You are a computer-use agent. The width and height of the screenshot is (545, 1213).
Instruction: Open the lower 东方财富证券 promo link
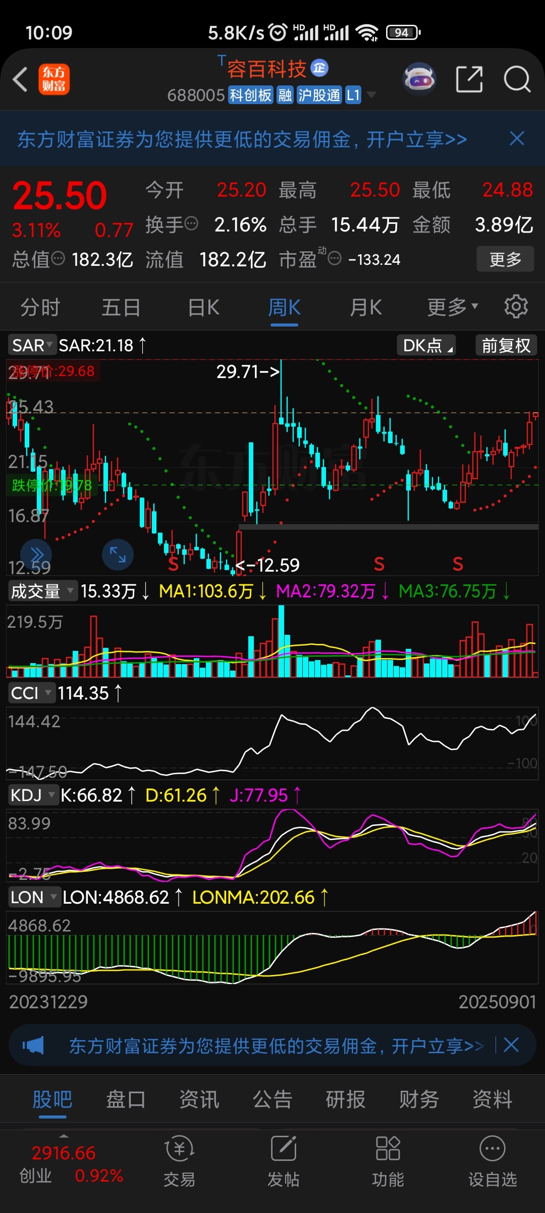[x=276, y=1045]
